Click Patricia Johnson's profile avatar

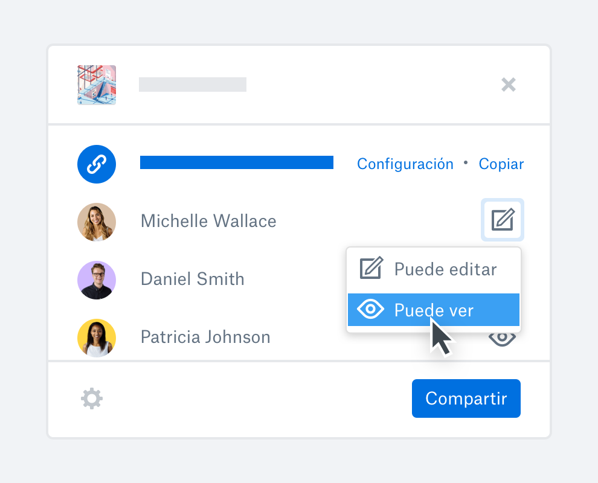coord(97,337)
